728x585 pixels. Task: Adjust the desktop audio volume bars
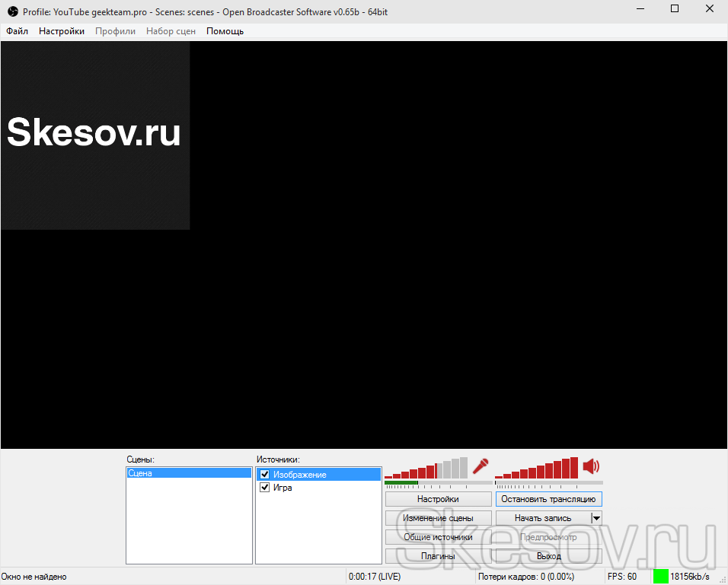537,469
